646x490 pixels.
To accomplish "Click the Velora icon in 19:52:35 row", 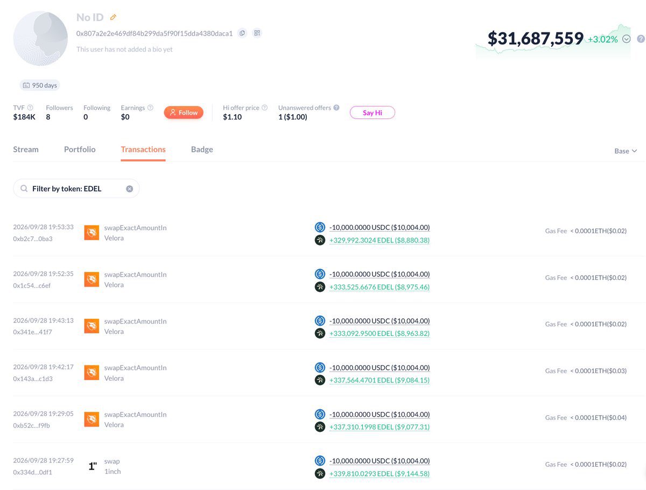I will tap(92, 279).
